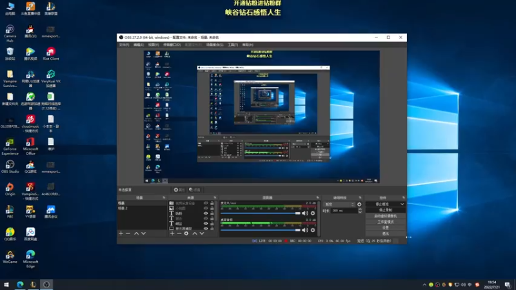Open the taskbar clock and date
Viewport: 516px width, 290px height.
(x=492, y=285)
